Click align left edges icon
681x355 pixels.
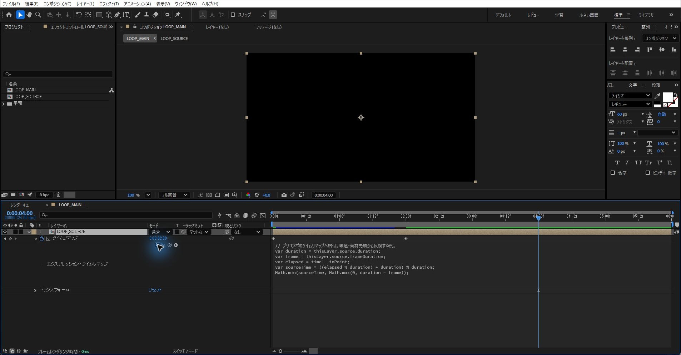tap(613, 50)
